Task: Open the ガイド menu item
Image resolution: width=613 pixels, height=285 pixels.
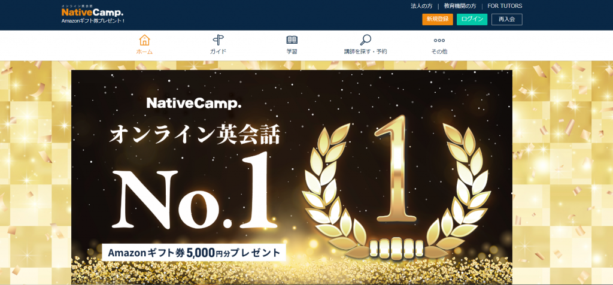Action: 218,51
